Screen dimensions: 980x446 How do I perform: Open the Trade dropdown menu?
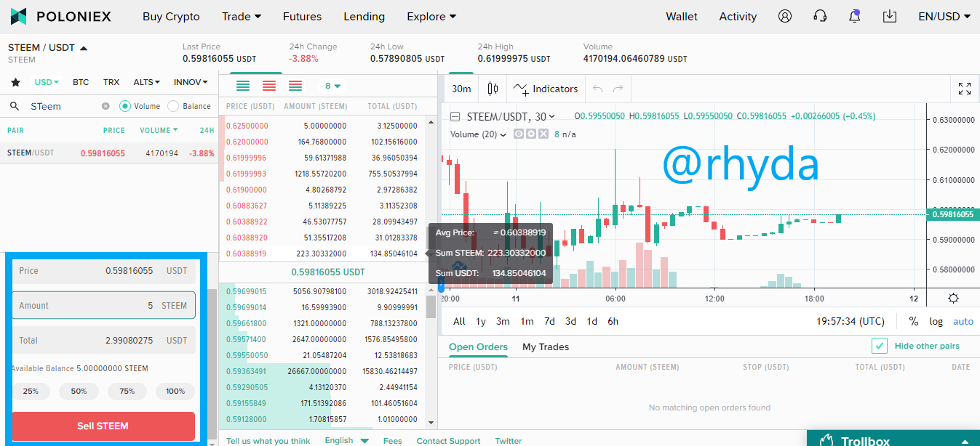pyautogui.click(x=242, y=16)
